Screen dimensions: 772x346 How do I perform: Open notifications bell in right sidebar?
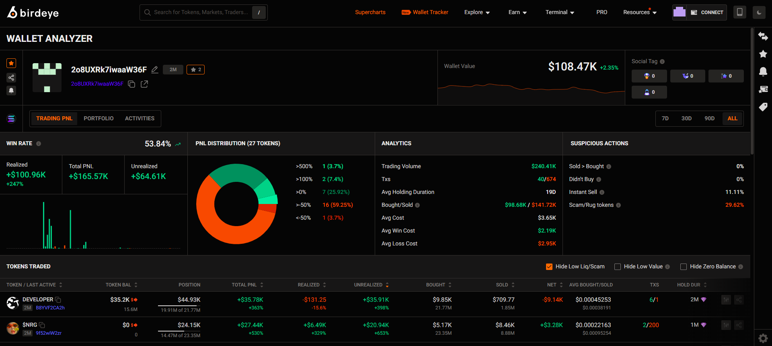pos(763,72)
